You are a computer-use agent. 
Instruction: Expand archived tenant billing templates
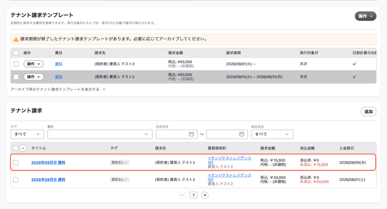click(58, 89)
